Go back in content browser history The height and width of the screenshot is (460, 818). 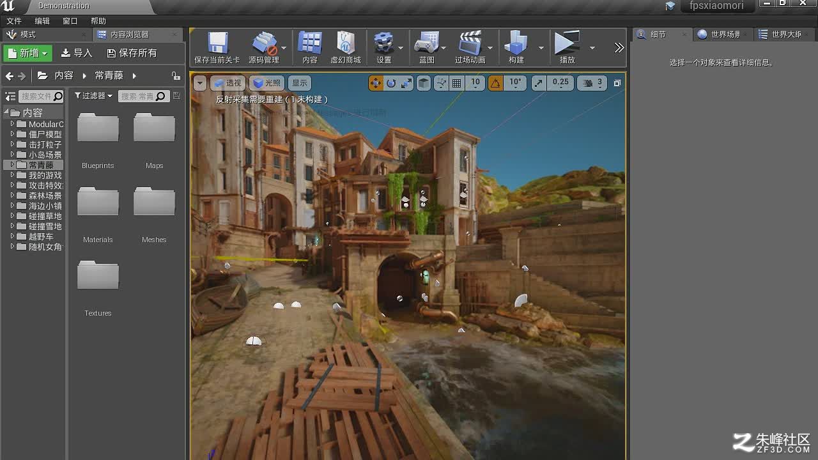pyautogui.click(x=9, y=76)
